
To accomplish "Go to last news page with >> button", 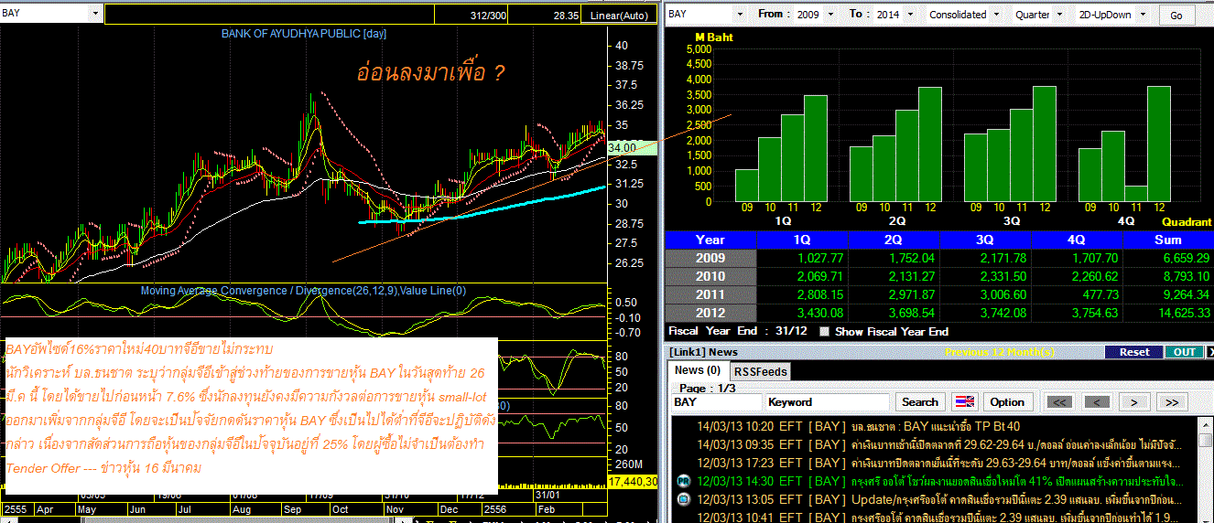I will 1170,402.
